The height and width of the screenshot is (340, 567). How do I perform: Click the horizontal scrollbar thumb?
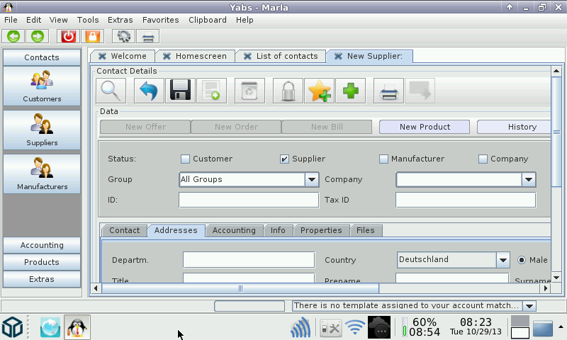(x=240, y=288)
